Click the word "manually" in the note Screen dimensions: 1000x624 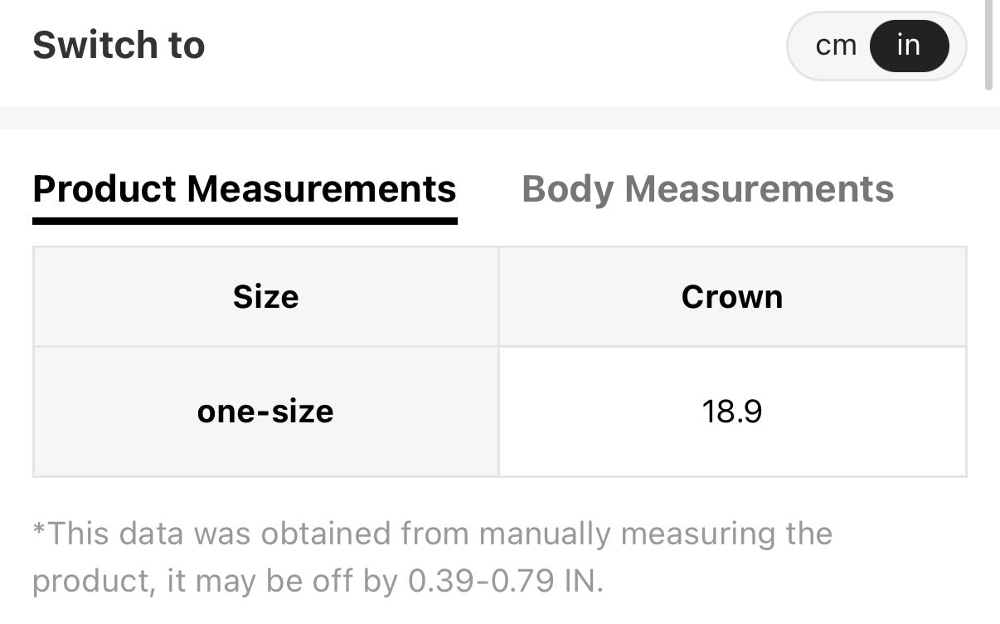point(545,534)
